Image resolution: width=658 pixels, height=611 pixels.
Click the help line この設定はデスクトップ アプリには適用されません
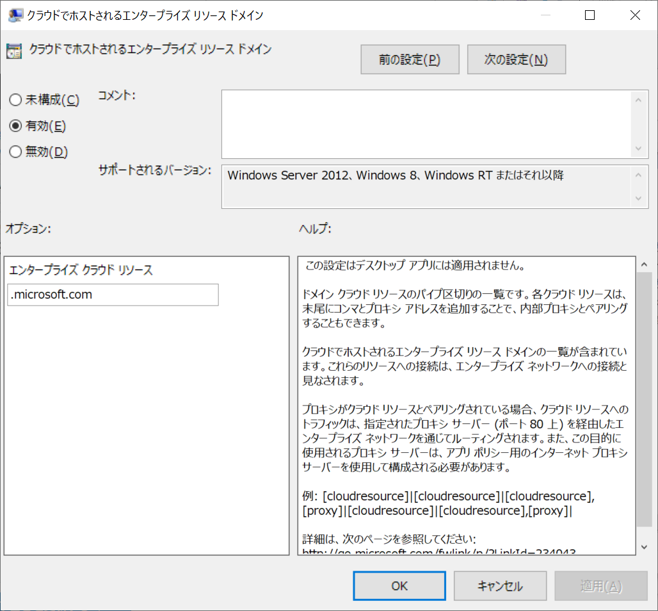point(415,265)
